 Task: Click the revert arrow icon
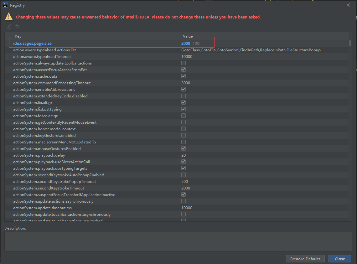point(18,26)
